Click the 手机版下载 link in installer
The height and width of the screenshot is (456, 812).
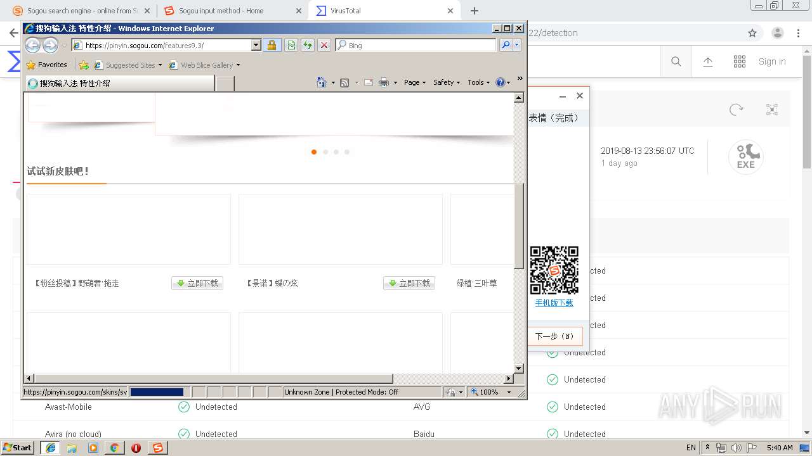[554, 303]
